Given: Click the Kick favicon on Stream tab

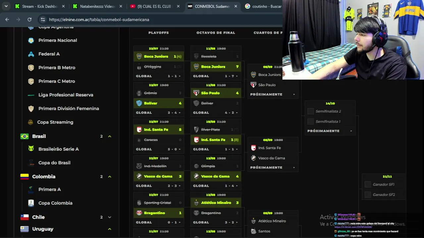Looking at the screenshot, I should pyautogui.click(x=17, y=6).
